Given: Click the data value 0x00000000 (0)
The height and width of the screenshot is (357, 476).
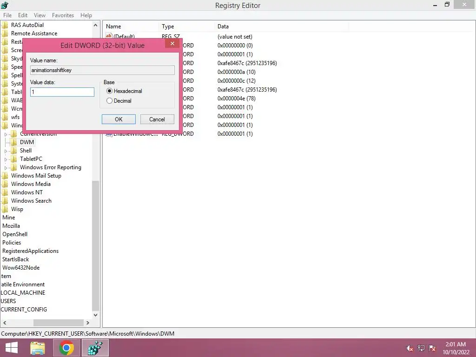Looking at the screenshot, I should click(235, 46).
